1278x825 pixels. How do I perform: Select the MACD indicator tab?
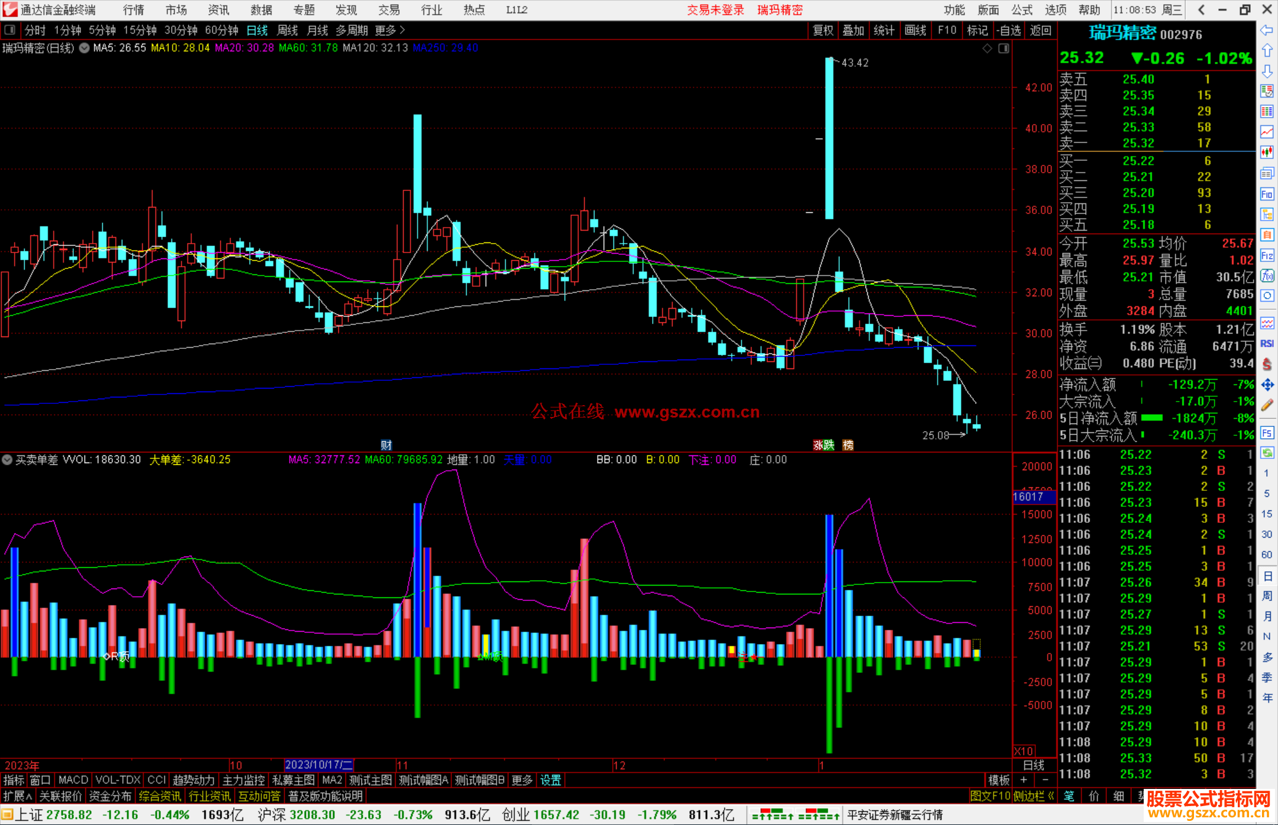pos(73,780)
